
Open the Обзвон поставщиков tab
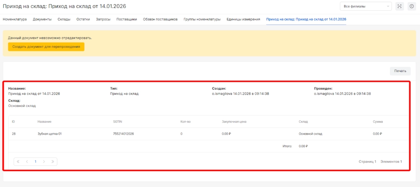[160, 19]
